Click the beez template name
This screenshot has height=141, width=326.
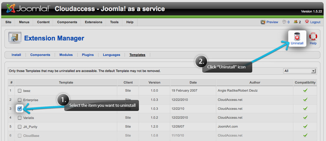click(27, 91)
